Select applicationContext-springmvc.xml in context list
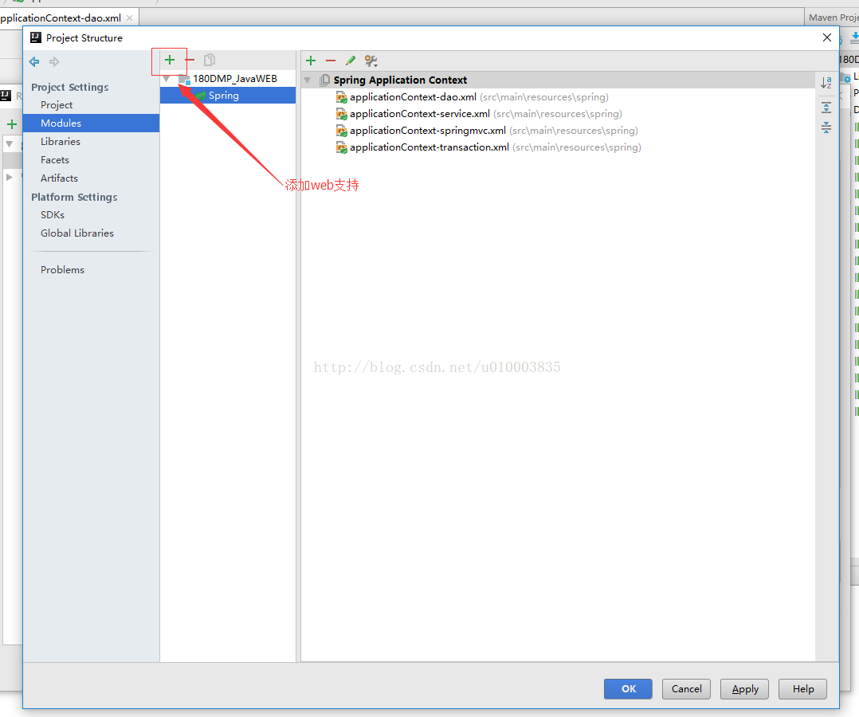The image size is (859, 717). point(428,131)
